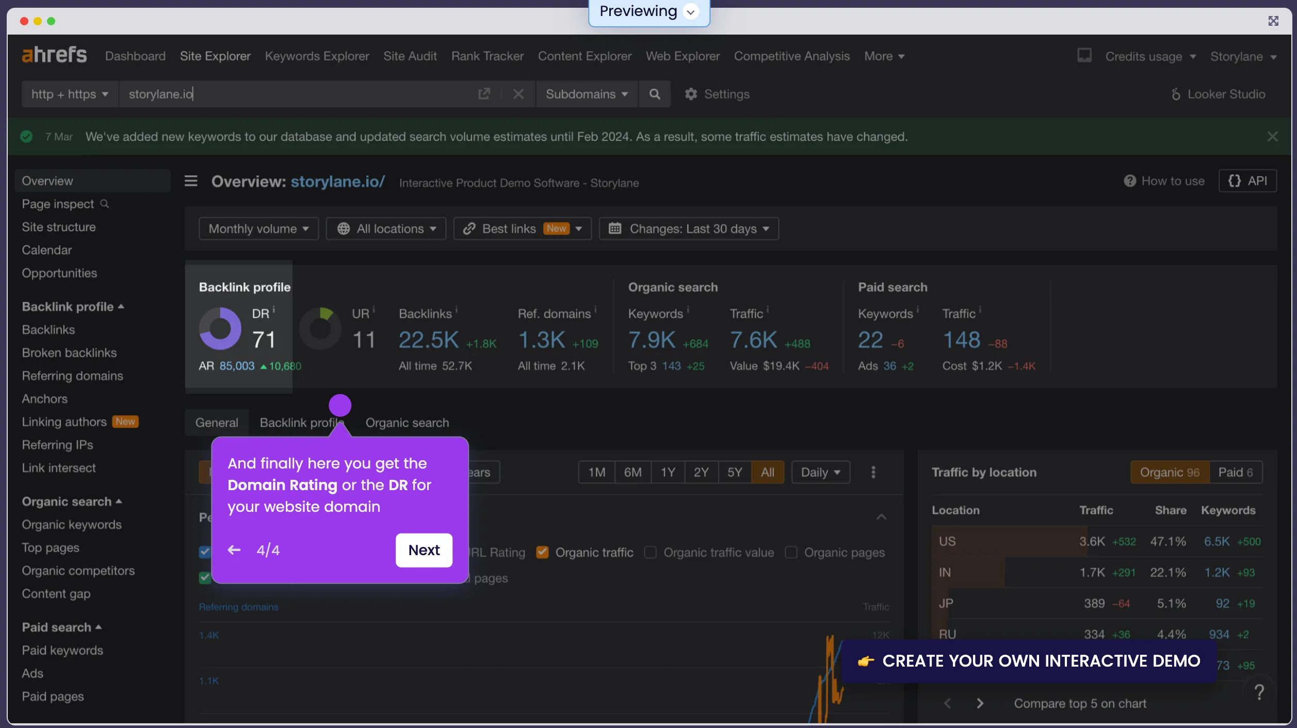Open the Daily interval dropdown

click(820, 472)
